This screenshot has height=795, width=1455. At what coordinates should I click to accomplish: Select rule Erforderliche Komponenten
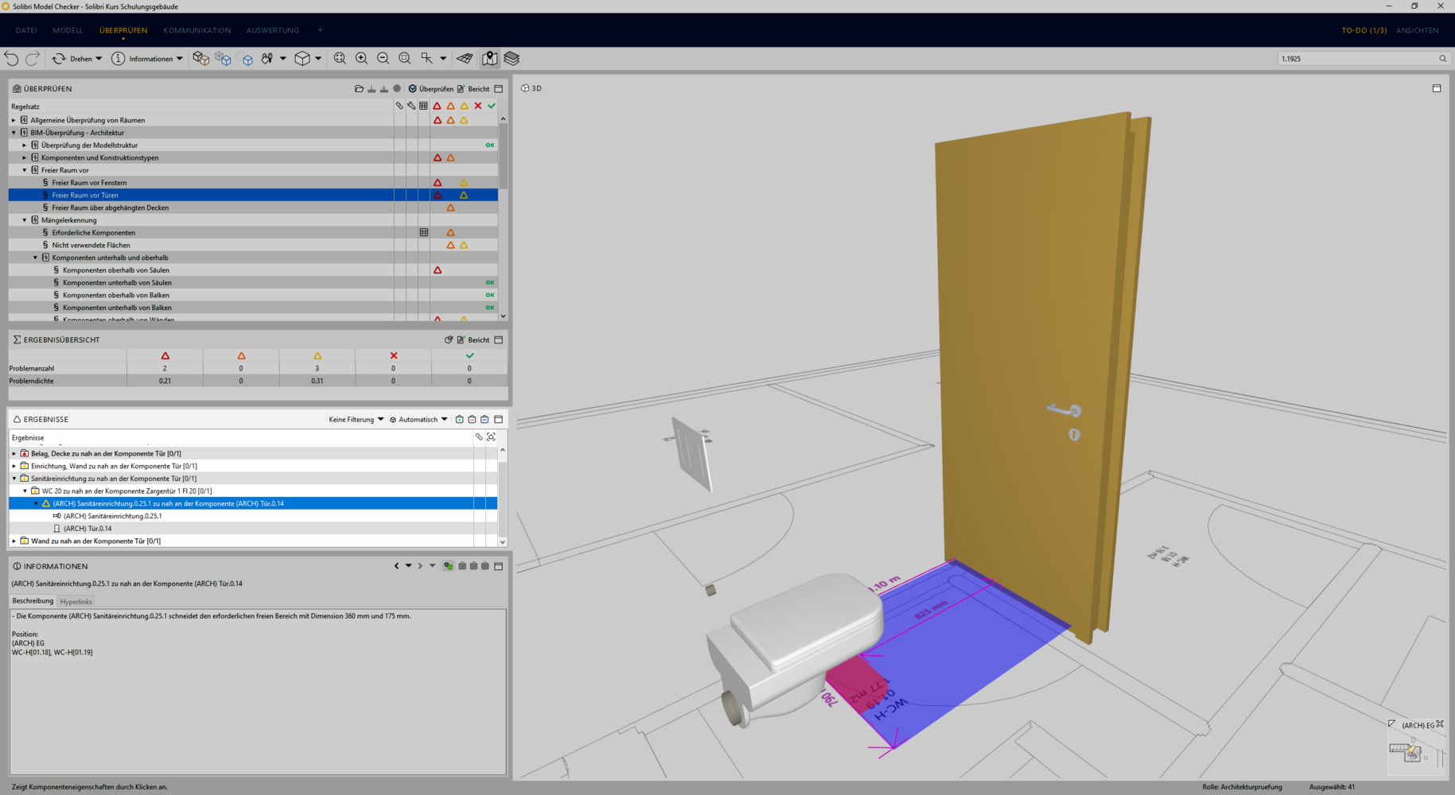tap(93, 233)
